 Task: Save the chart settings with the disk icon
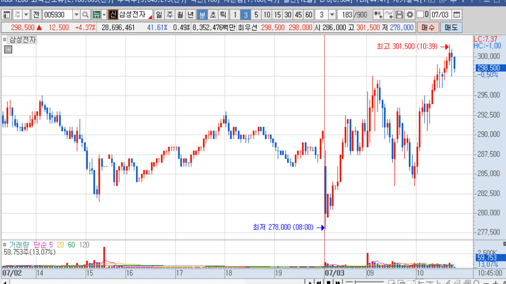click(399, 15)
